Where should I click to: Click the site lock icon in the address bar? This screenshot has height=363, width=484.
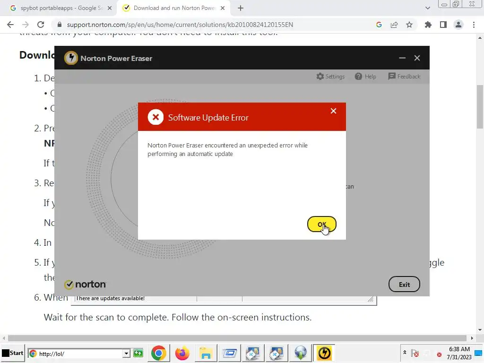(60, 25)
